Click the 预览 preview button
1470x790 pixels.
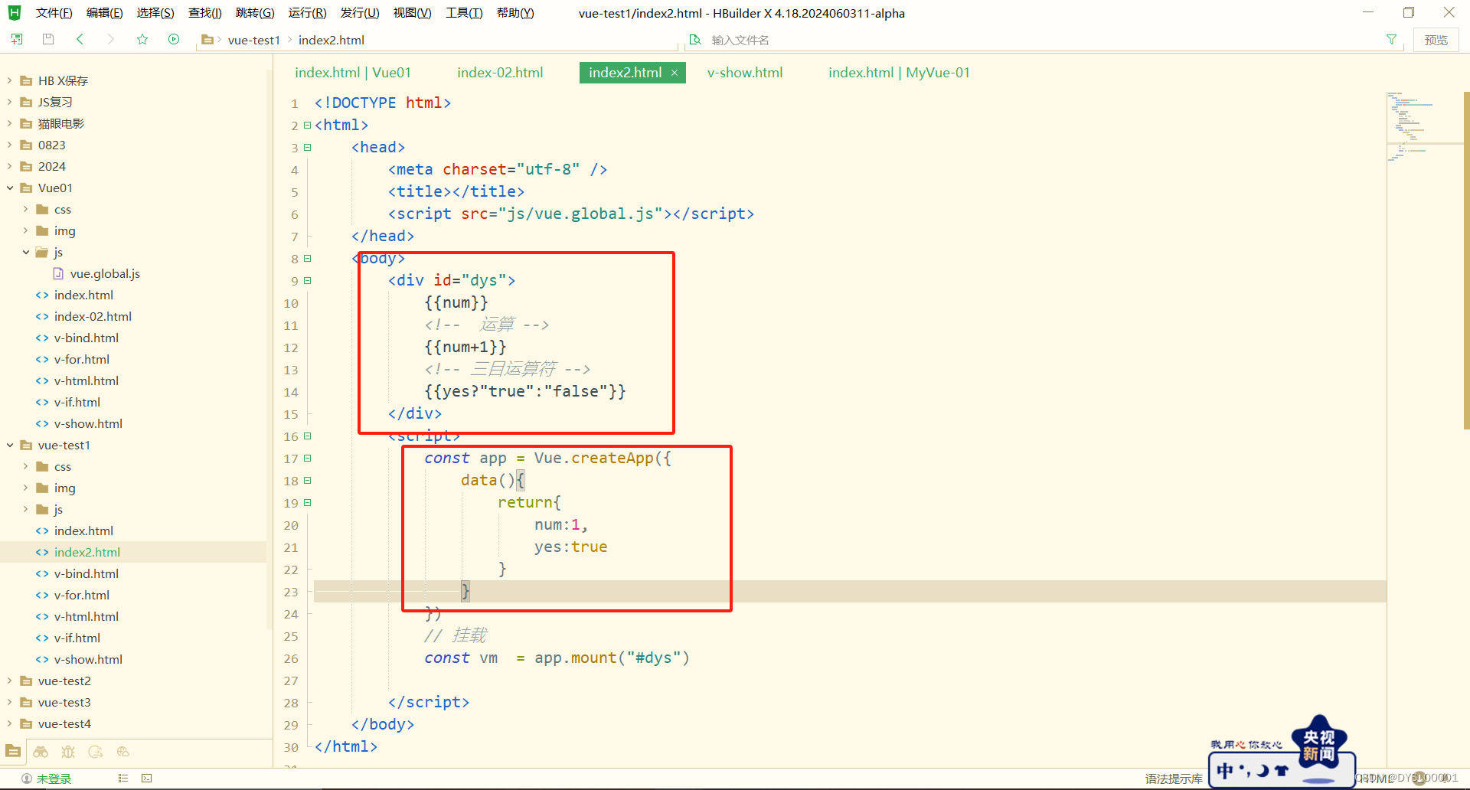[x=1436, y=40]
